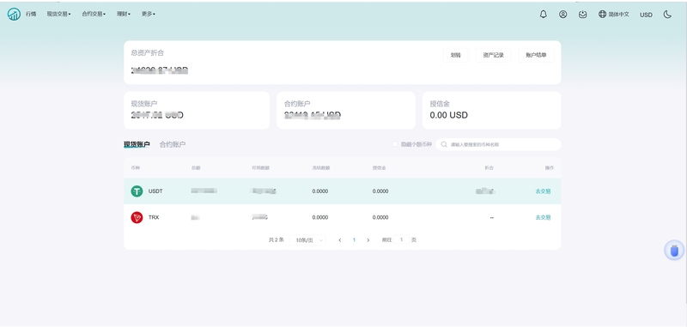Viewport: 687px width, 327px height.
Task: Click the 现货账户 balance card
Action: click(x=197, y=111)
